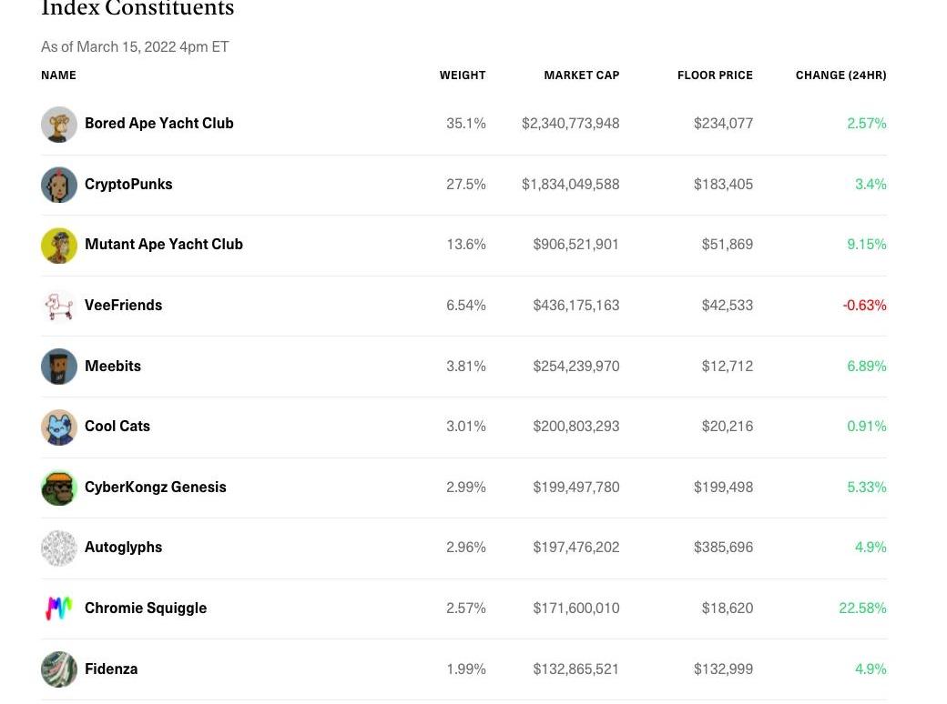Open the Fidenza artwork icon

click(59, 669)
